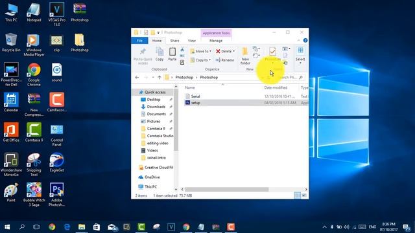Open Camtasia 9 folder in navigation pane
415x233 pixels.
(x=156, y=129)
